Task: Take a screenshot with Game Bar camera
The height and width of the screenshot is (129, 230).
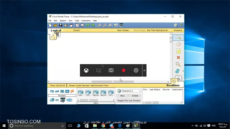Action: 111,70
